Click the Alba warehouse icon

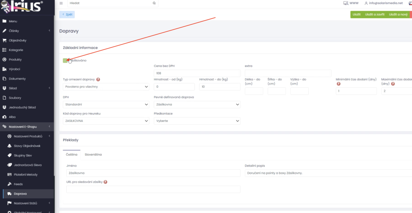(x=4, y=117)
